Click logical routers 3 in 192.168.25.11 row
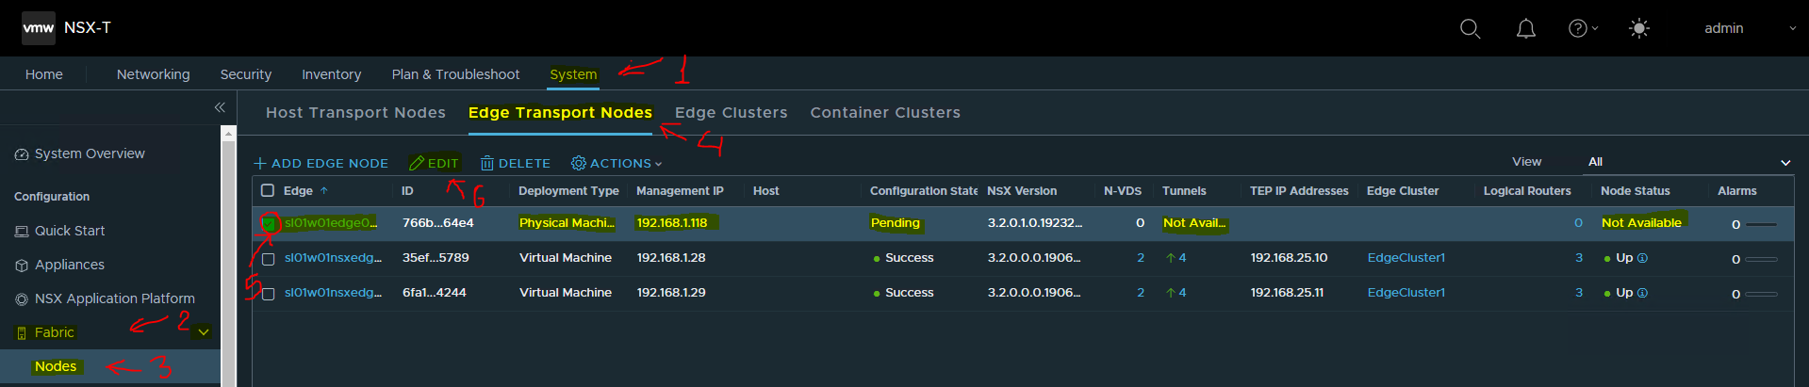 click(x=1579, y=293)
